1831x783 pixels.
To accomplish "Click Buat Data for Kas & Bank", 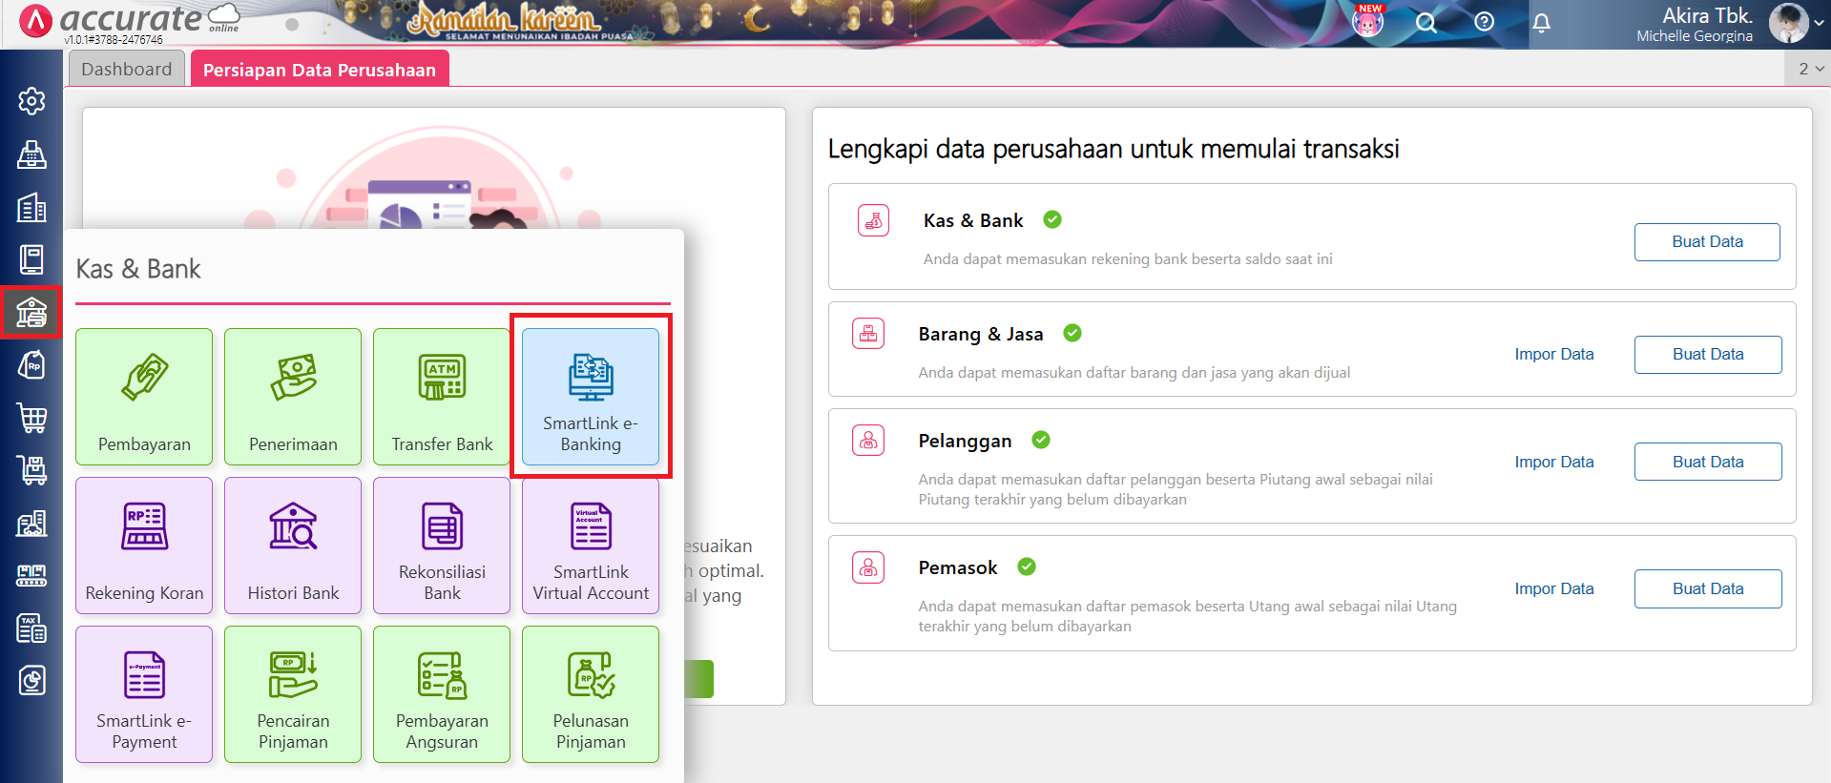I will pyautogui.click(x=1706, y=242).
